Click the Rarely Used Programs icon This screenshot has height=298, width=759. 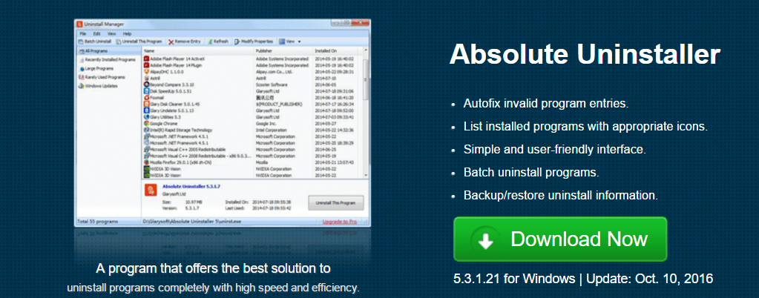pos(82,77)
